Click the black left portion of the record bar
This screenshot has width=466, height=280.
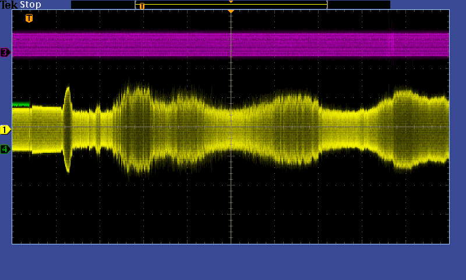pyautogui.click(x=102, y=5)
